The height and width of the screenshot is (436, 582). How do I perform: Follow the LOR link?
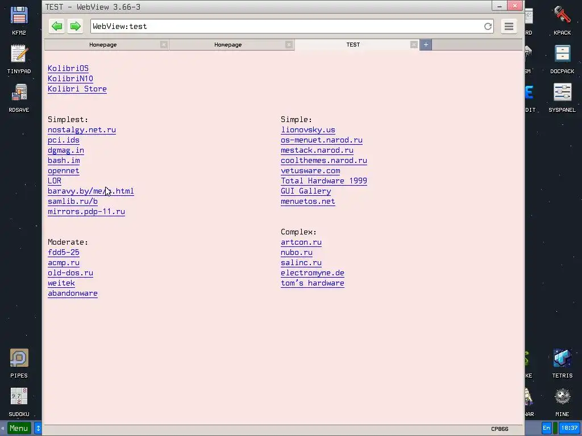click(x=55, y=181)
